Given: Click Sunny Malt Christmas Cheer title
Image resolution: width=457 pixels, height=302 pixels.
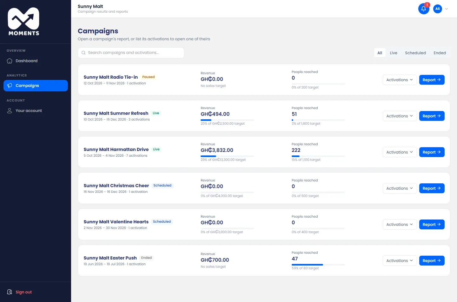Looking at the screenshot, I should coord(116,186).
